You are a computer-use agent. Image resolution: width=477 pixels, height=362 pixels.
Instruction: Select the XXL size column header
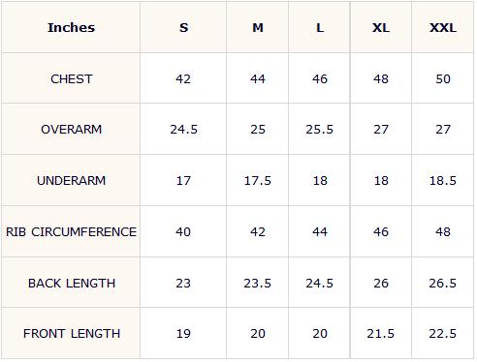[443, 28]
